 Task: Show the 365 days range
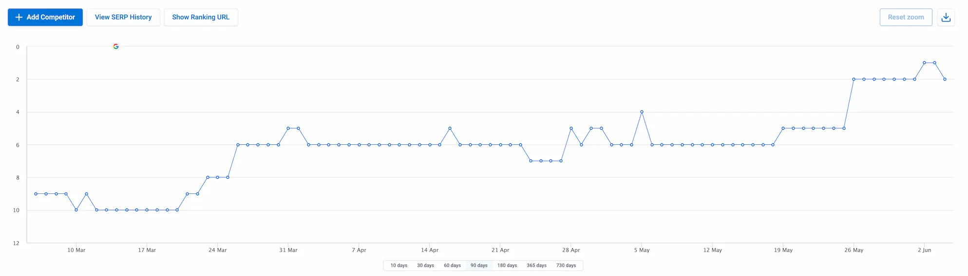[x=536, y=265]
